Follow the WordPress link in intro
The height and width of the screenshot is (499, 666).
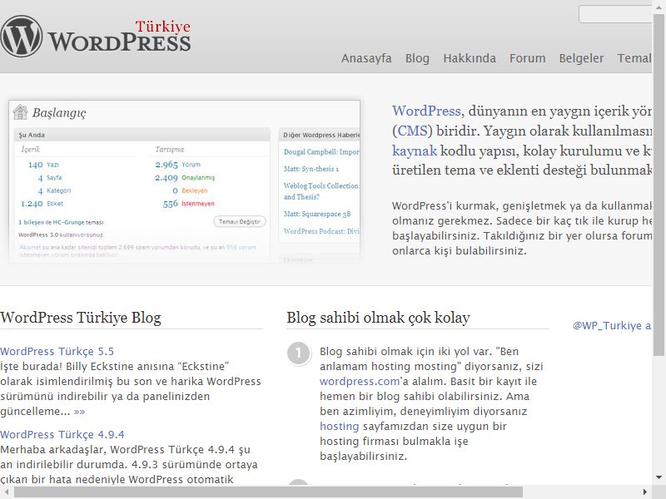coord(426,111)
